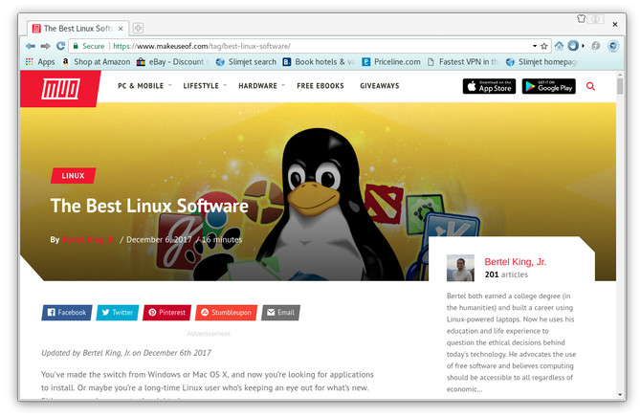The height and width of the screenshot is (417, 641).
Task: Open the browser home icon
Action: point(560,45)
